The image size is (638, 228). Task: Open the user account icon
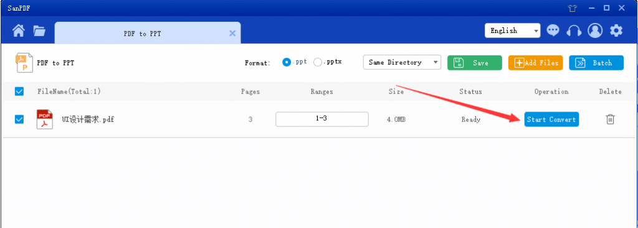point(595,31)
